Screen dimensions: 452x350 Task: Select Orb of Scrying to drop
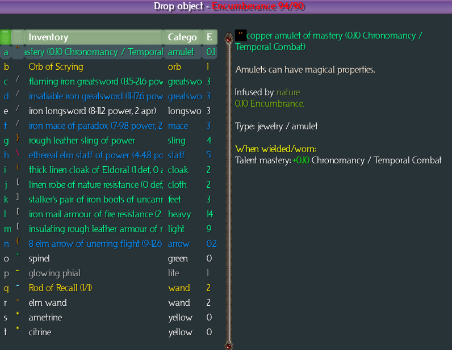(56, 67)
